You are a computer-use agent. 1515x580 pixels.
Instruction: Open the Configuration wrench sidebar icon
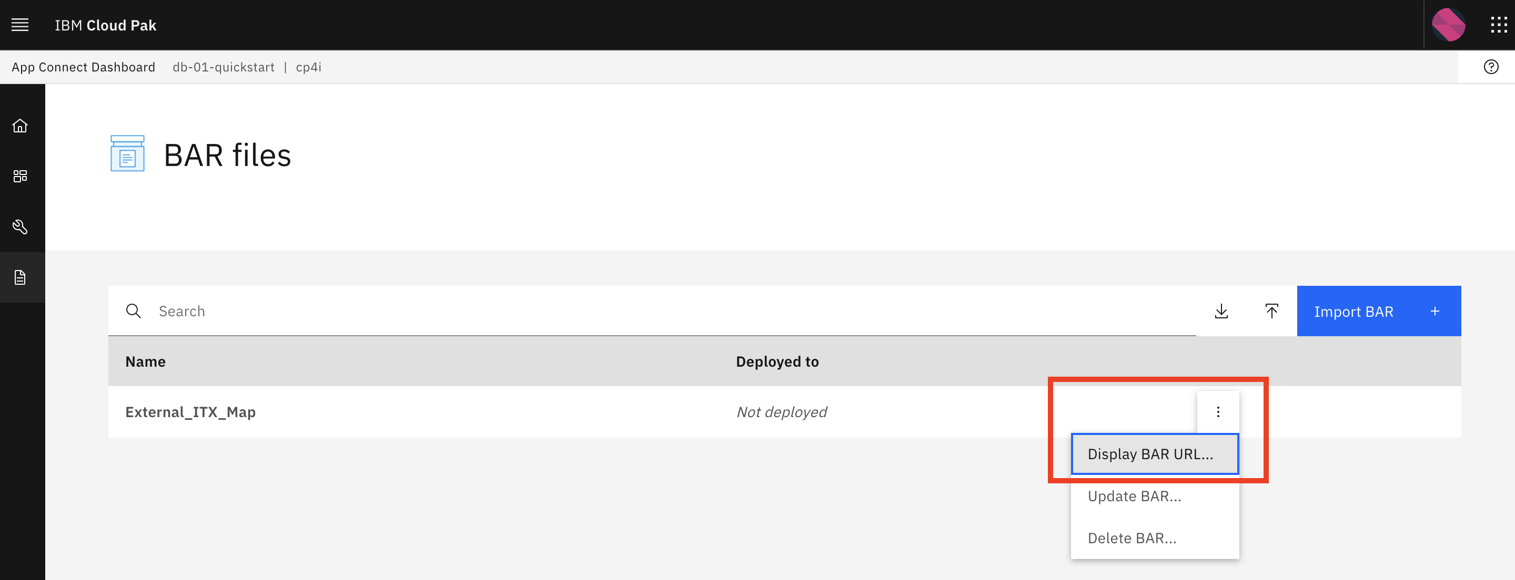[x=20, y=227]
